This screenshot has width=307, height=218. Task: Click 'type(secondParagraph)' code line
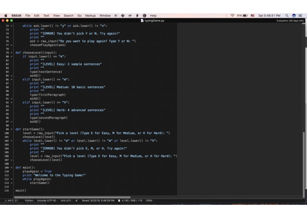tap(49, 118)
